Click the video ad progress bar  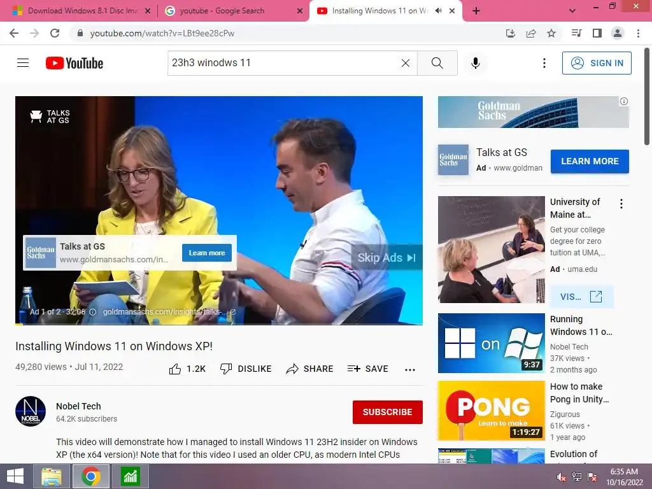coord(219,324)
